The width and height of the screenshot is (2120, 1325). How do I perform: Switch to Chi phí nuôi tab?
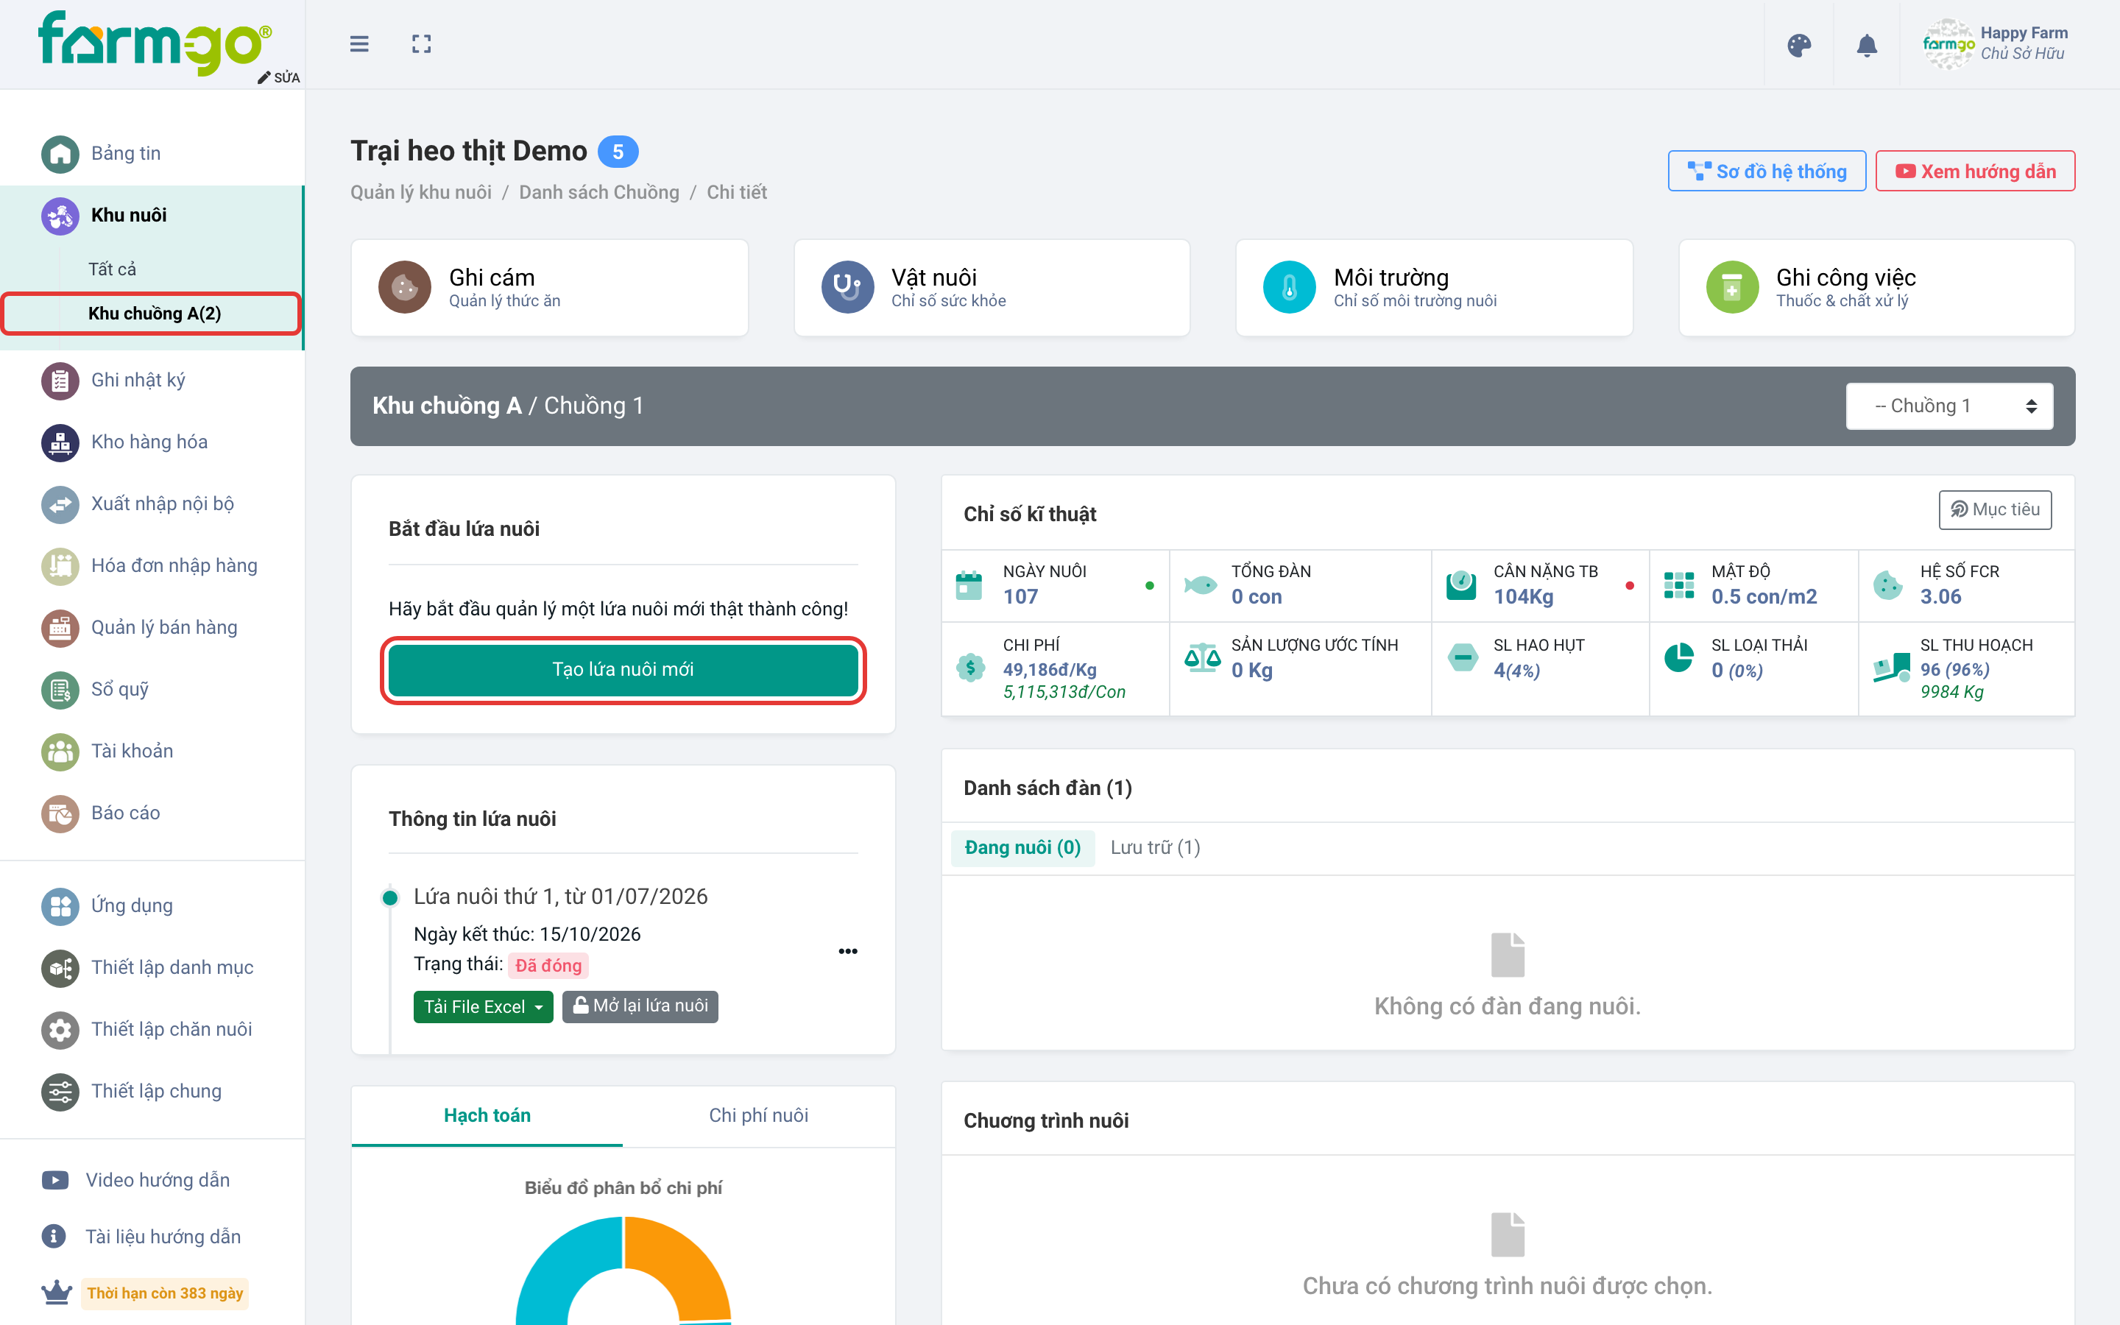coord(759,1115)
